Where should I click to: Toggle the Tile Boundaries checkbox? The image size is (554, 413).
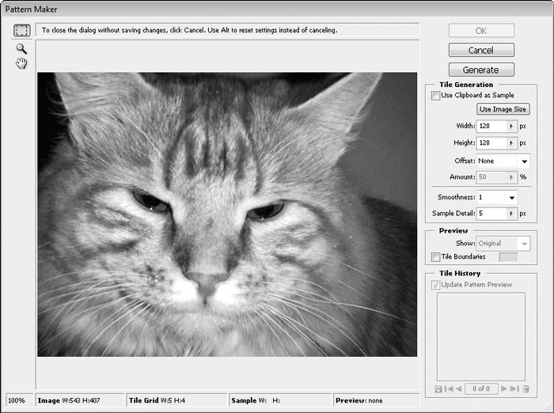[435, 257]
